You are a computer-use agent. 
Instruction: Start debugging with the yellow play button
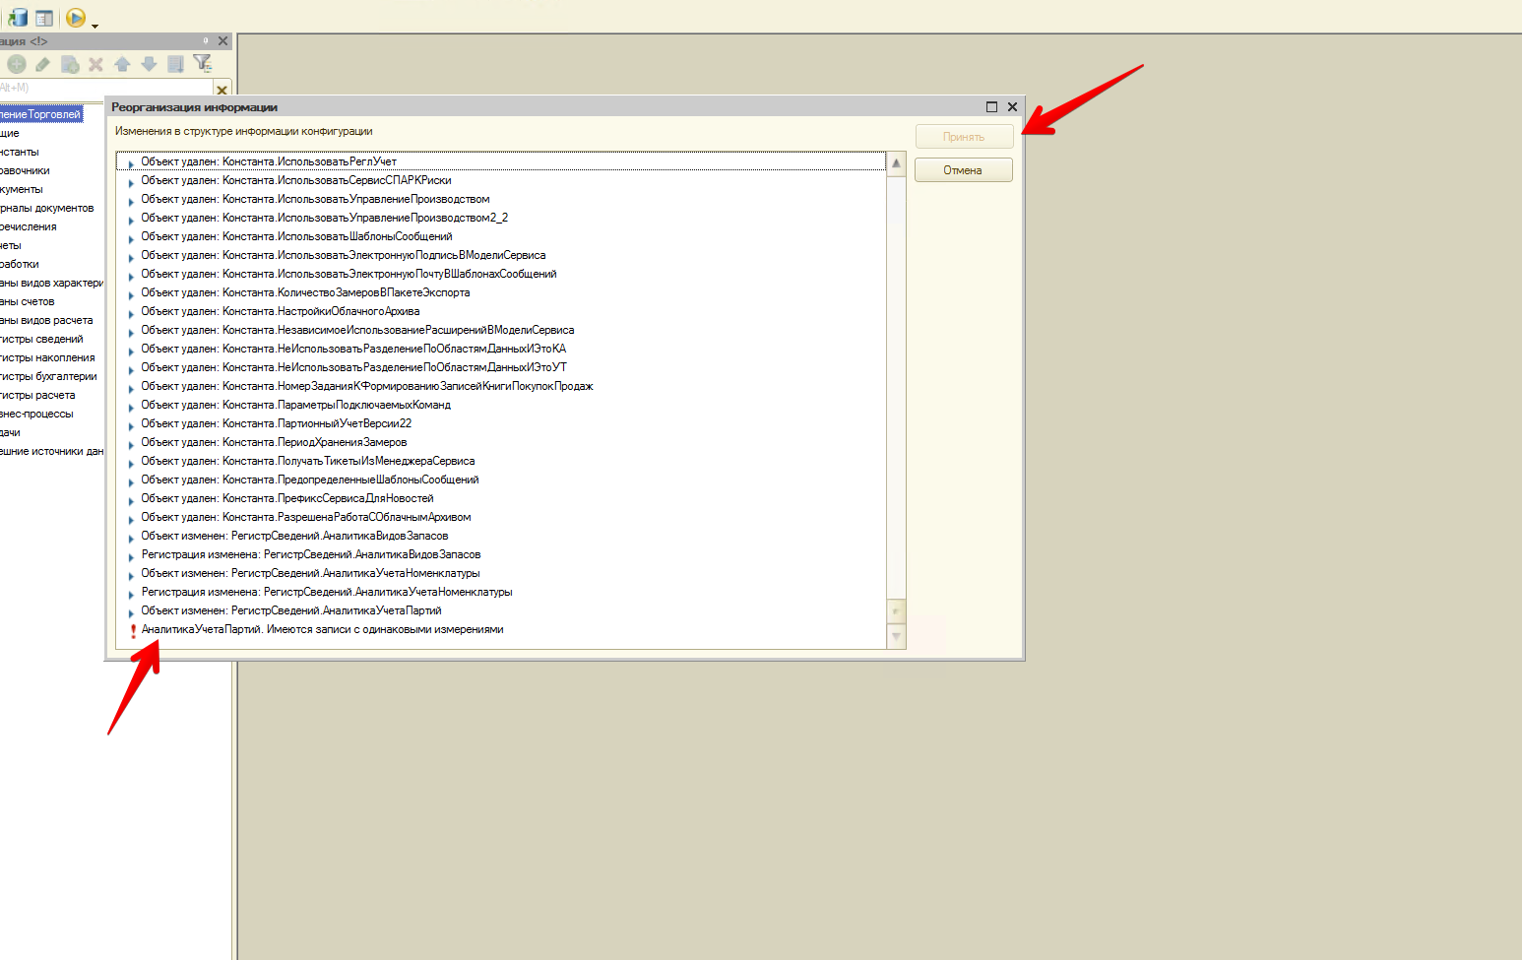(x=76, y=18)
